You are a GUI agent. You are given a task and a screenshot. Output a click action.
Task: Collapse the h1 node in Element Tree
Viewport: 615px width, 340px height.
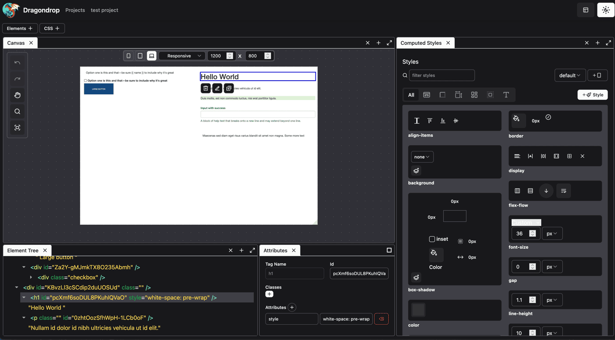point(24,297)
